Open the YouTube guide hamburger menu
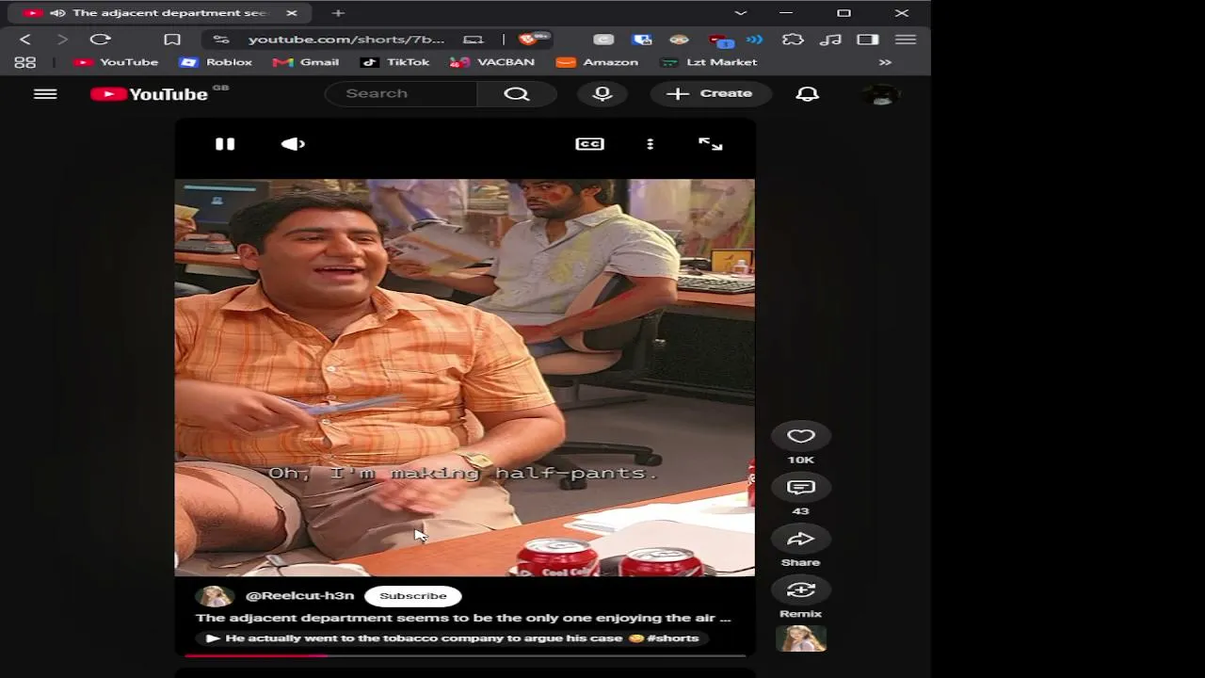Image resolution: width=1205 pixels, height=678 pixels. tap(45, 94)
